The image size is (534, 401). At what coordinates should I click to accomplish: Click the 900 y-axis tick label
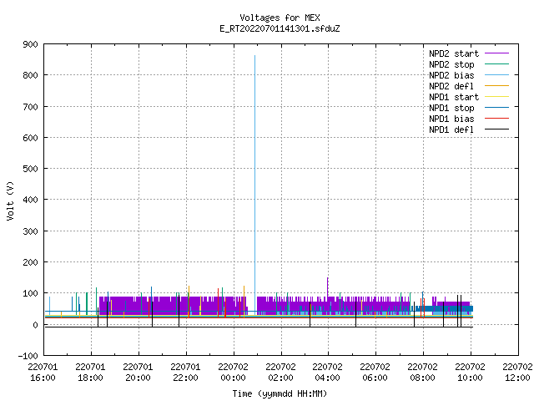tap(30, 44)
